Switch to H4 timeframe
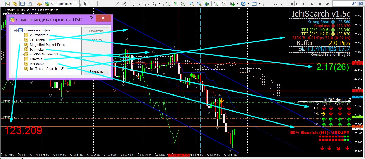Image resolution: width=365 pixels, height=159 pixels. point(305,4)
